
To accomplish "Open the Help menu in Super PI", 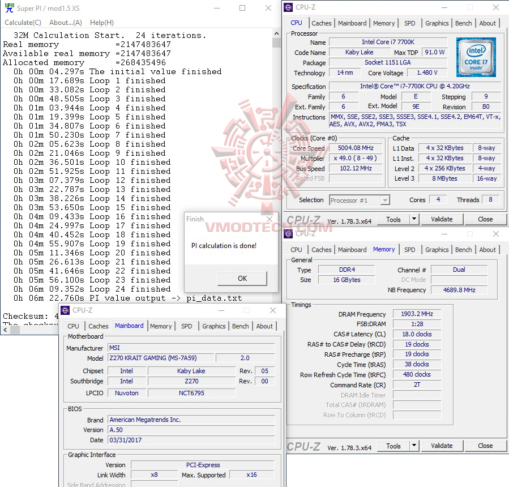I will coord(100,22).
